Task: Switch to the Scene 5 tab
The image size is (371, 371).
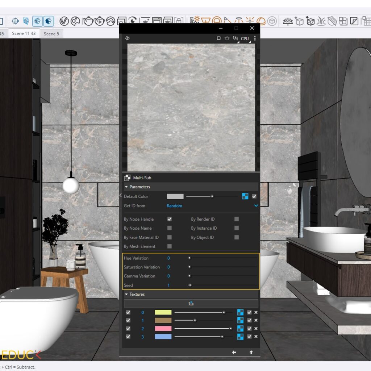Action: tap(51, 34)
